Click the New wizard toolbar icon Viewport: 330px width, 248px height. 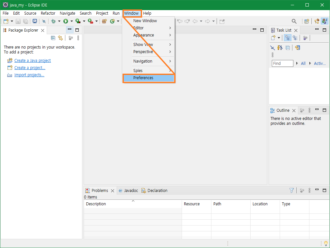pos(6,21)
